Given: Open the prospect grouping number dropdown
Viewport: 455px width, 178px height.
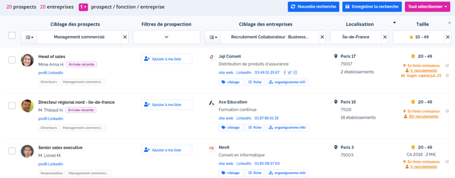Looking at the screenshot, I should coord(83,7).
